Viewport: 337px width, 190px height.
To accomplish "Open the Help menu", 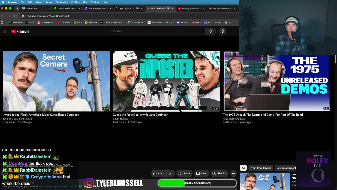I will coord(105,2).
